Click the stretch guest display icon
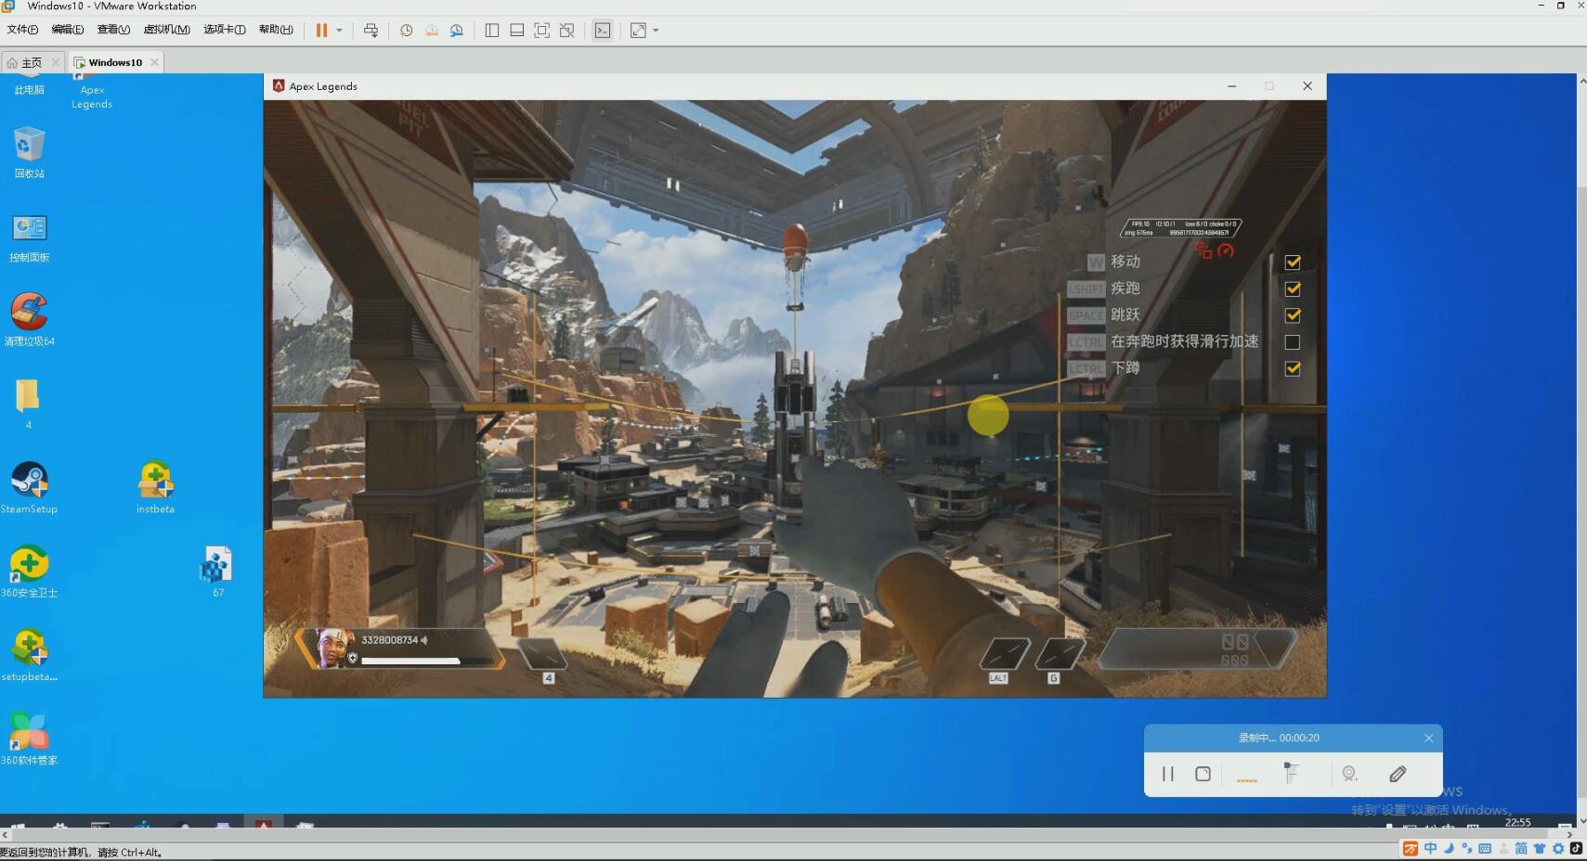The width and height of the screenshot is (1587, 861). pos(638,31)
